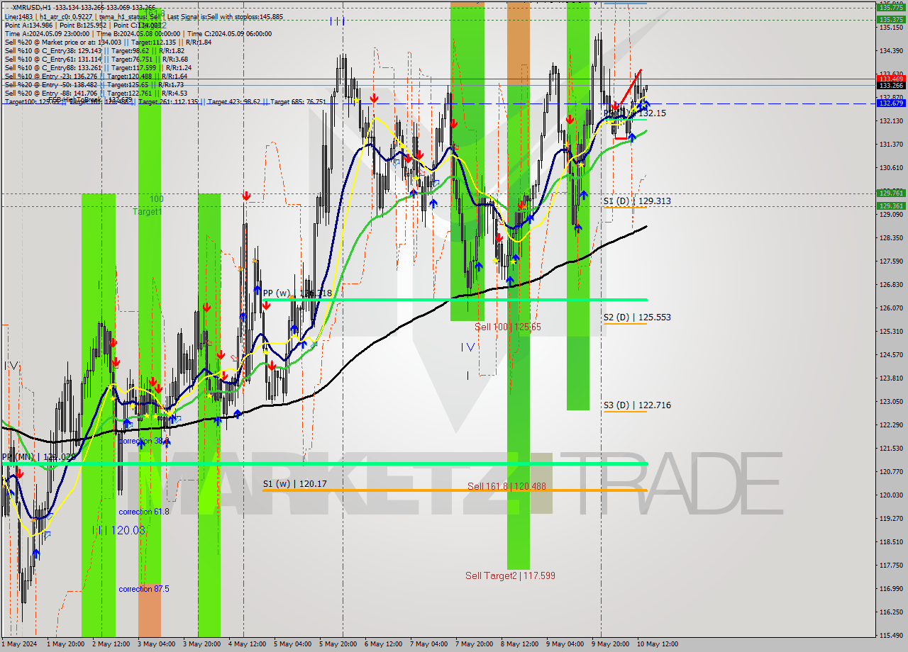Click the 'S3 (D) | 122.716' support label
The height and width of the screenshot is (652, 908).
point(637,405)
